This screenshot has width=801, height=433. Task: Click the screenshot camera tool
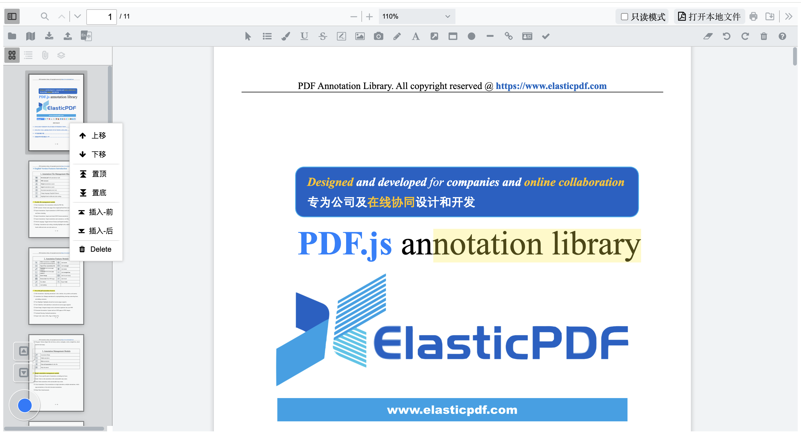378,36
